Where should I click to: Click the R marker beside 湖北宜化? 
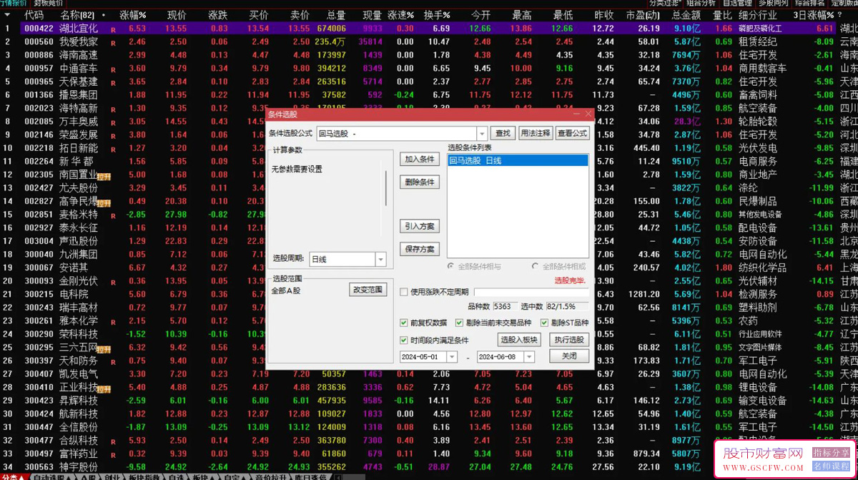click(x=113, y=29)
